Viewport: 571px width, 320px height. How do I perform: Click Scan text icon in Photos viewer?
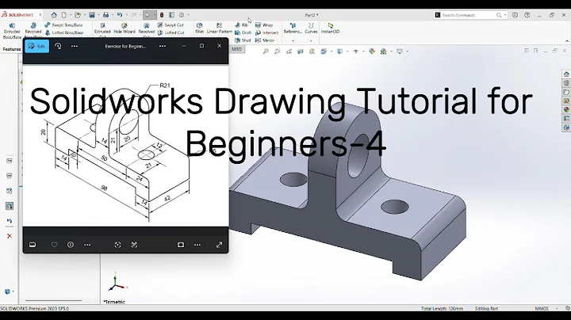134,245
